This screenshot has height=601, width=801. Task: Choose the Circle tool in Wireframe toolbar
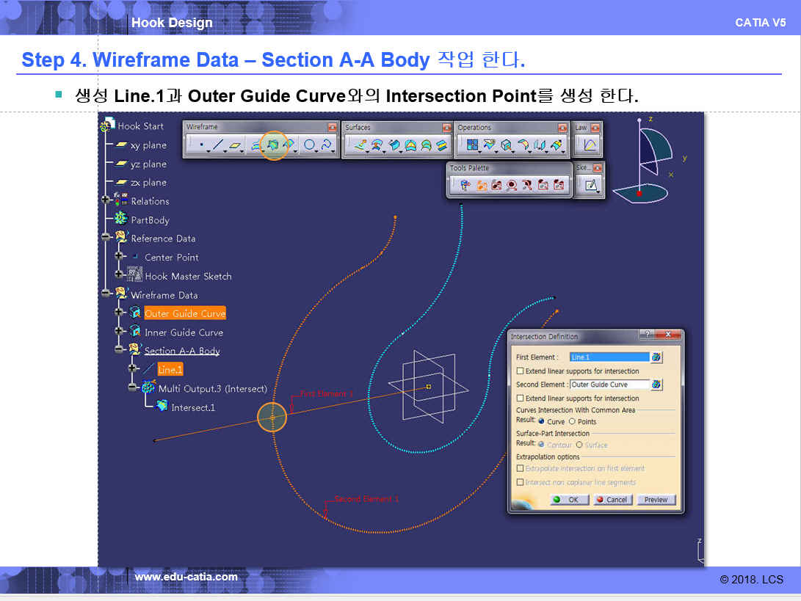[309, 145]
